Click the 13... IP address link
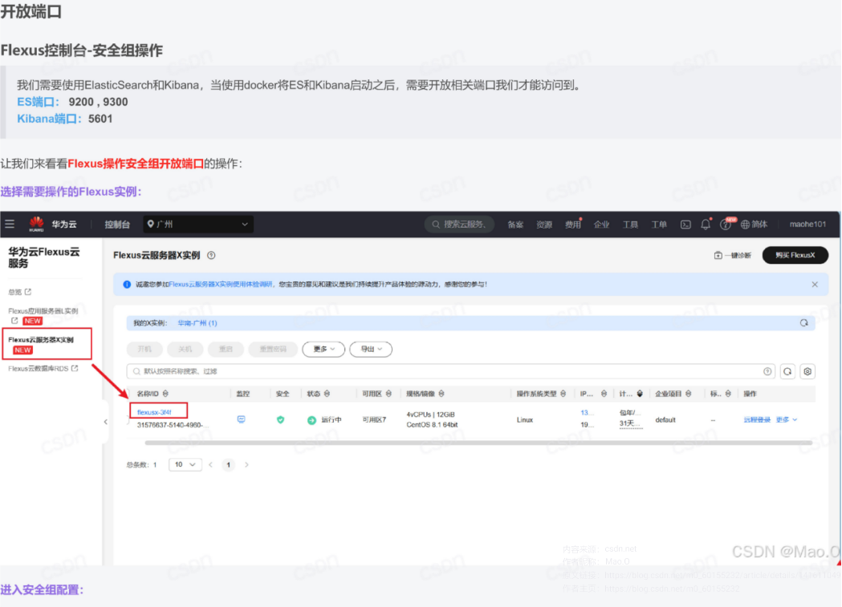The image size is (842, 607). click(587, 412)
